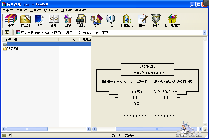This screenshot has height=139, width=209.
Task: Expand the archive path dropdown arrow
Action: [205, 32]
